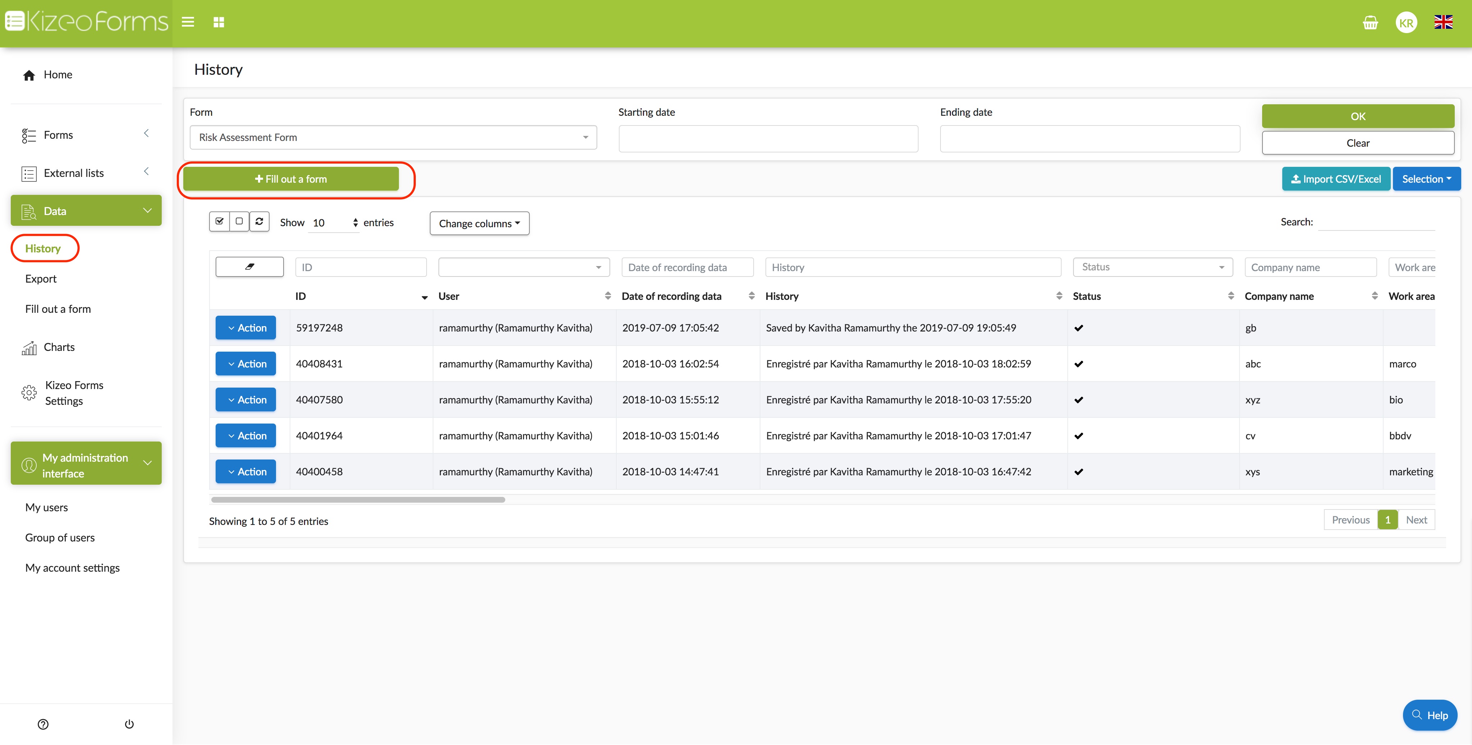This screenshot has height=745, width=1472.
Task: Open Action menu for ID 40408431
Action: [x=246, y=364]
